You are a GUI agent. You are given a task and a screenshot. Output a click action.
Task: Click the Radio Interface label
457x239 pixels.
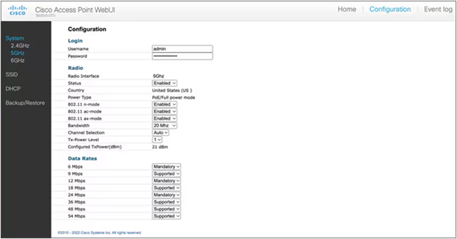tap(84, 76)
